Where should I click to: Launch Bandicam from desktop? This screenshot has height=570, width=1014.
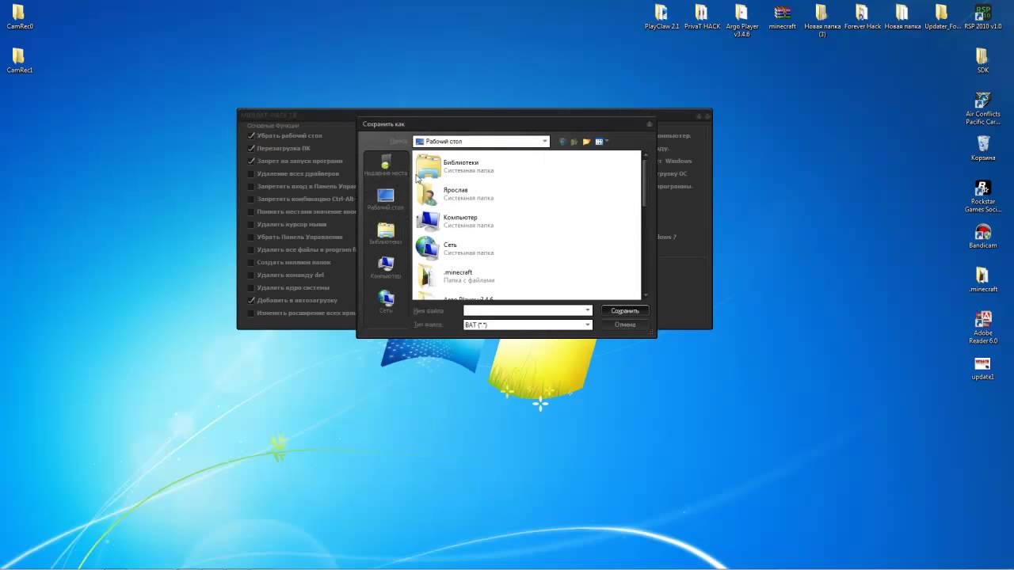click(x=982, y=236)
